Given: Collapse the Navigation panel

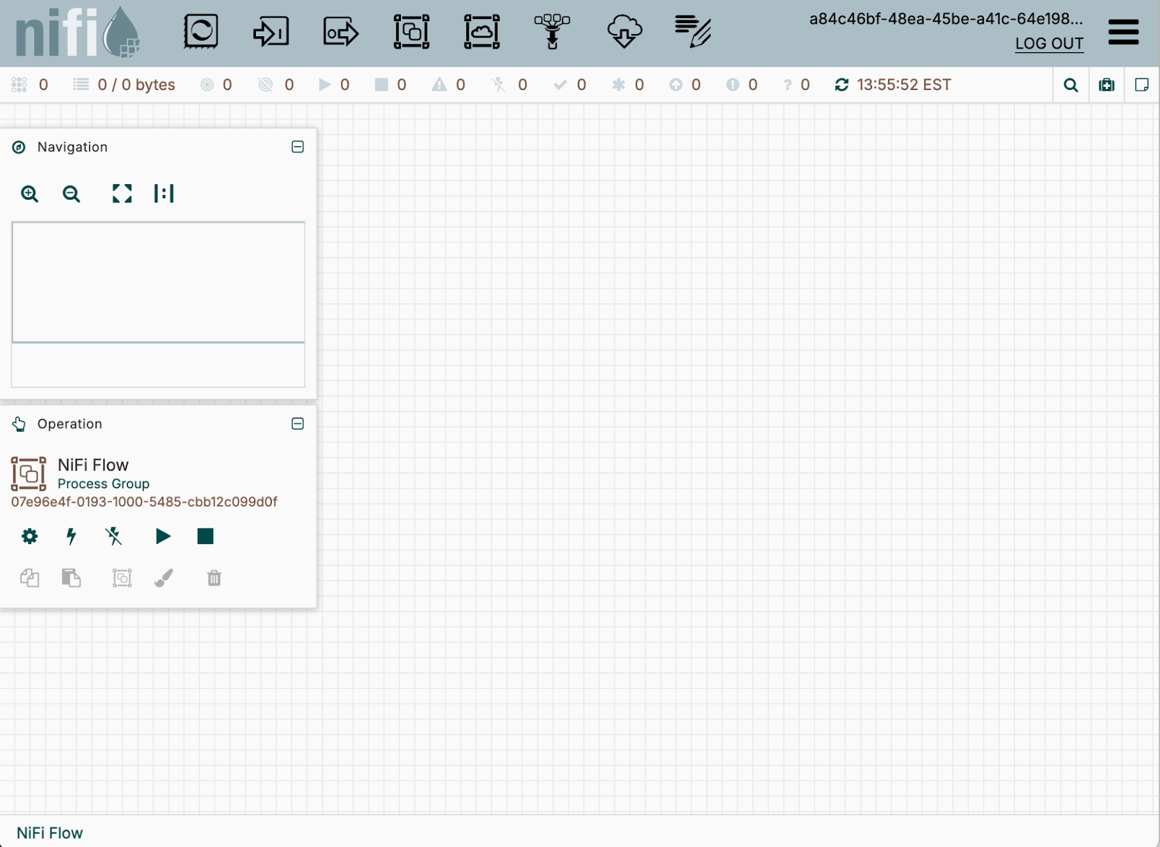Looking at the screenshot, I should pos(297,147).
